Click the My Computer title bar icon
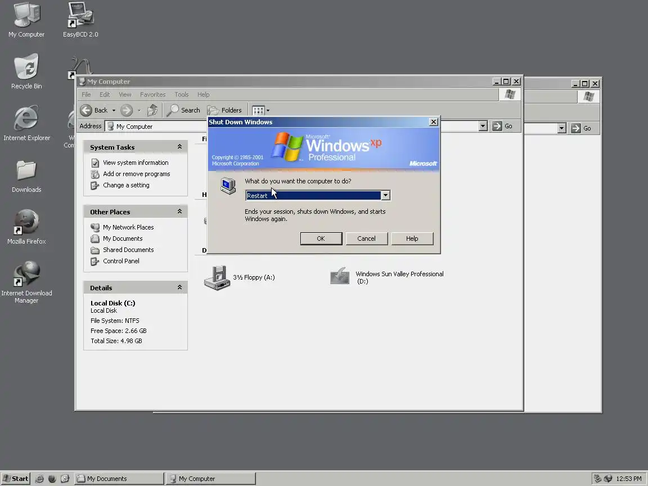The width and height of the screenshot is (648, 486). (x=82, y=82)
